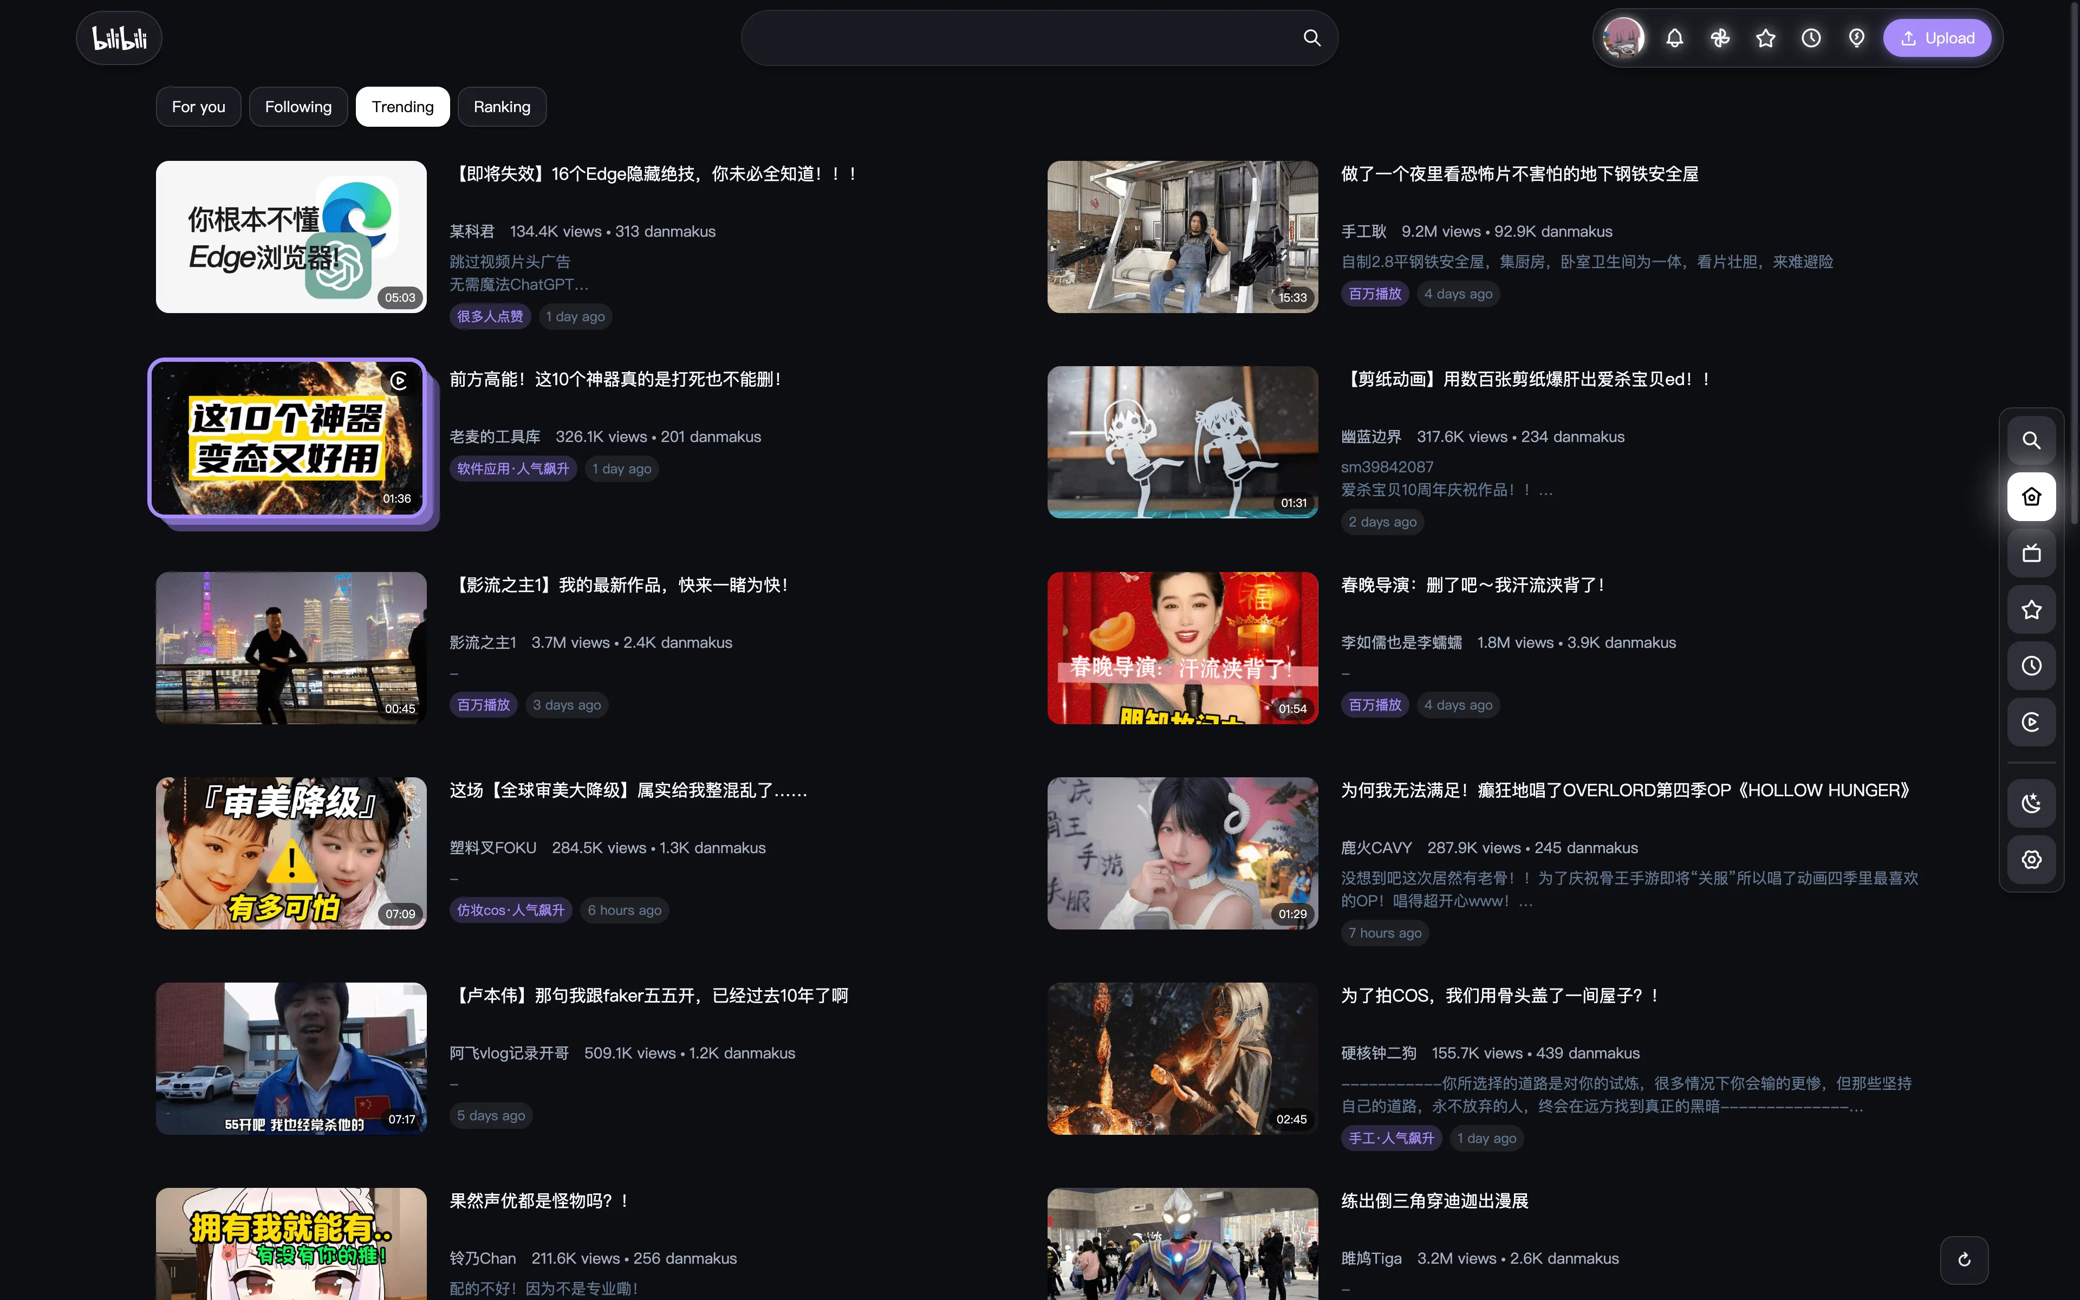Image resolution: width=2080 pixels, height=1300 pixels.
Task: Open the fan-shaped moments icon in header
Action: 1720,38
